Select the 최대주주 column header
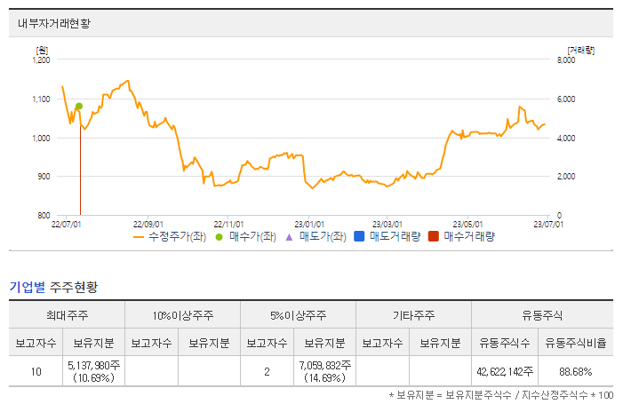 coord(67,315)
